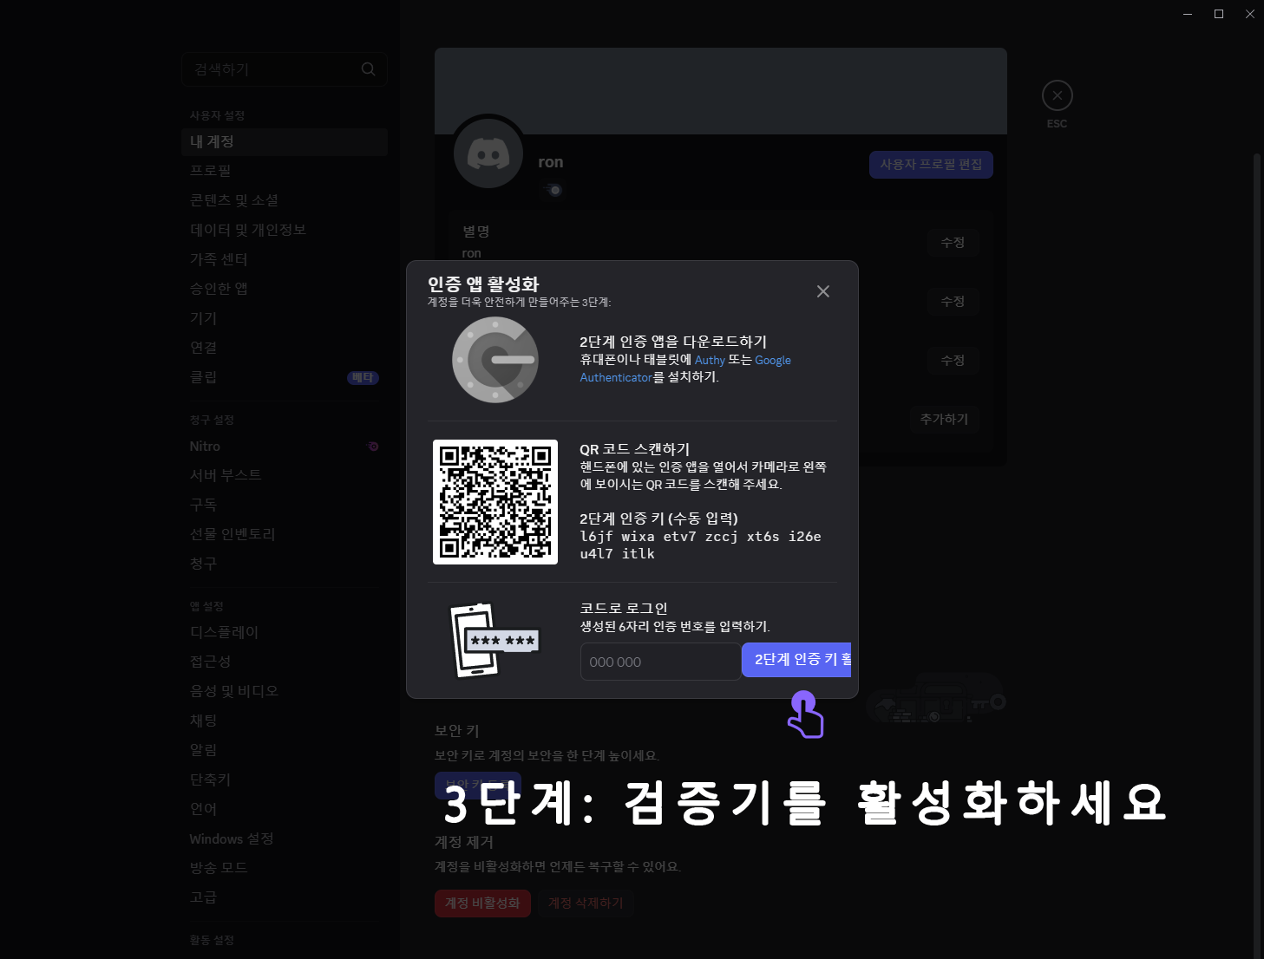The width and height of the screenshot is (1264, 959).
Task: Click the 계정 제거 heading
Action: click(x=464, y=842)
